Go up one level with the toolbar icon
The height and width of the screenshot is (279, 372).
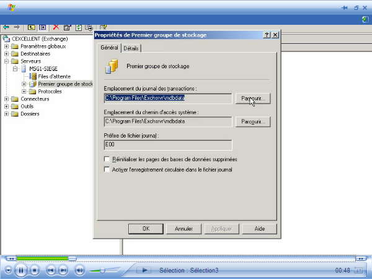click(31, 27)
